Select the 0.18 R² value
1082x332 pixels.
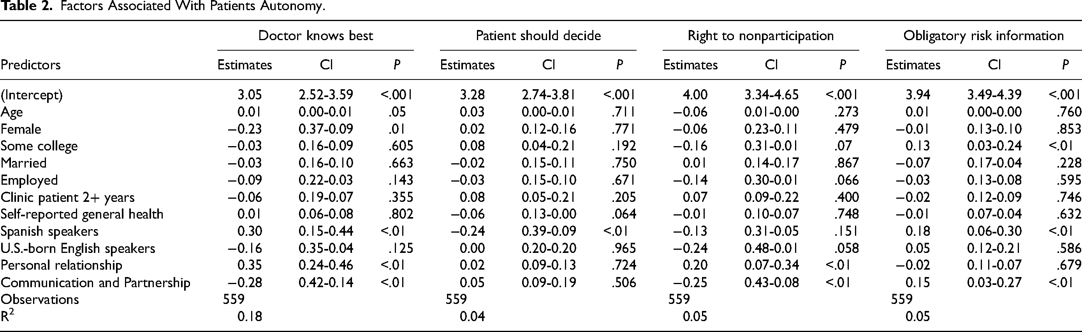tap(250, 316)
